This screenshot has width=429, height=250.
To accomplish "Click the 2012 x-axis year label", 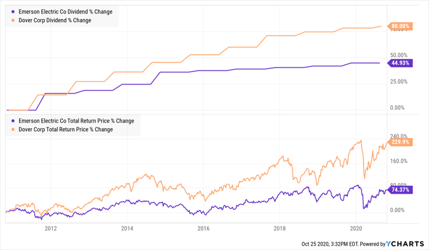I will pos(50,229).
